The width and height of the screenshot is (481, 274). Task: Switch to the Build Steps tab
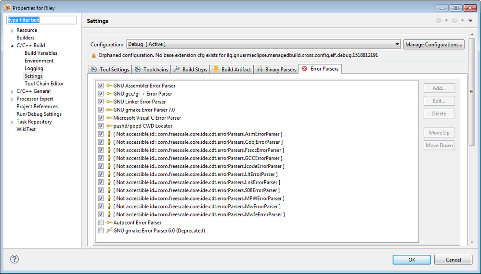click(190, 70)
